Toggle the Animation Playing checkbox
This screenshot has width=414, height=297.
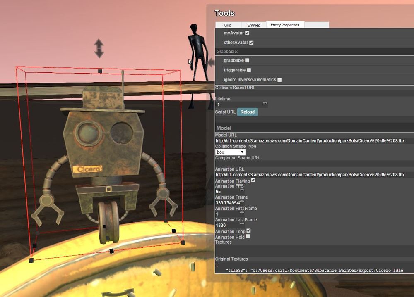[x=253, y=180]
